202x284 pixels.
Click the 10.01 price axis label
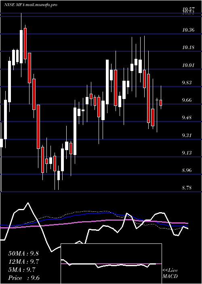(188, 65)
